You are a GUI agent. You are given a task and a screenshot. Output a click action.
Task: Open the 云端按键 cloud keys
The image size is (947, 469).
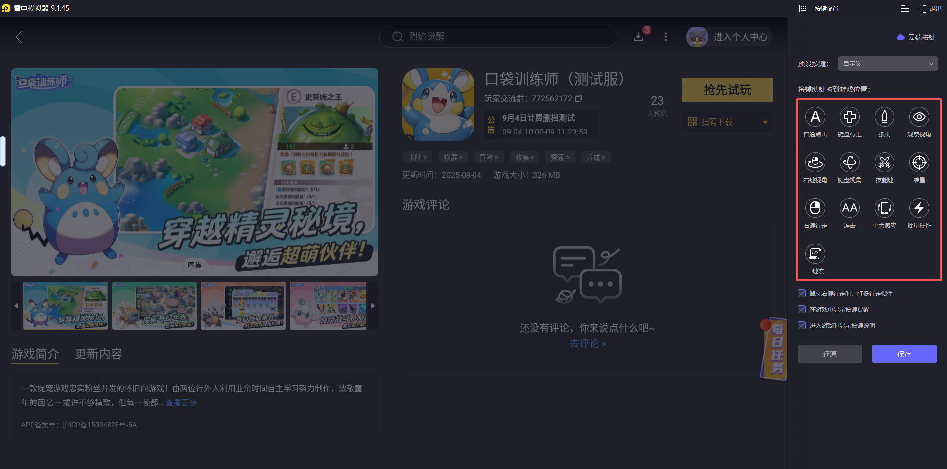tap(916, 37)
